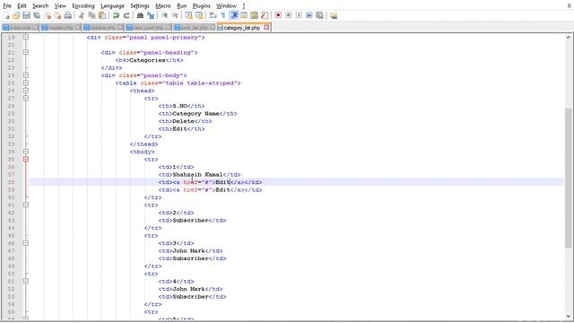Cut selection with the scissors icon
The height and width of the screenshot is (323, 574).
82,15
